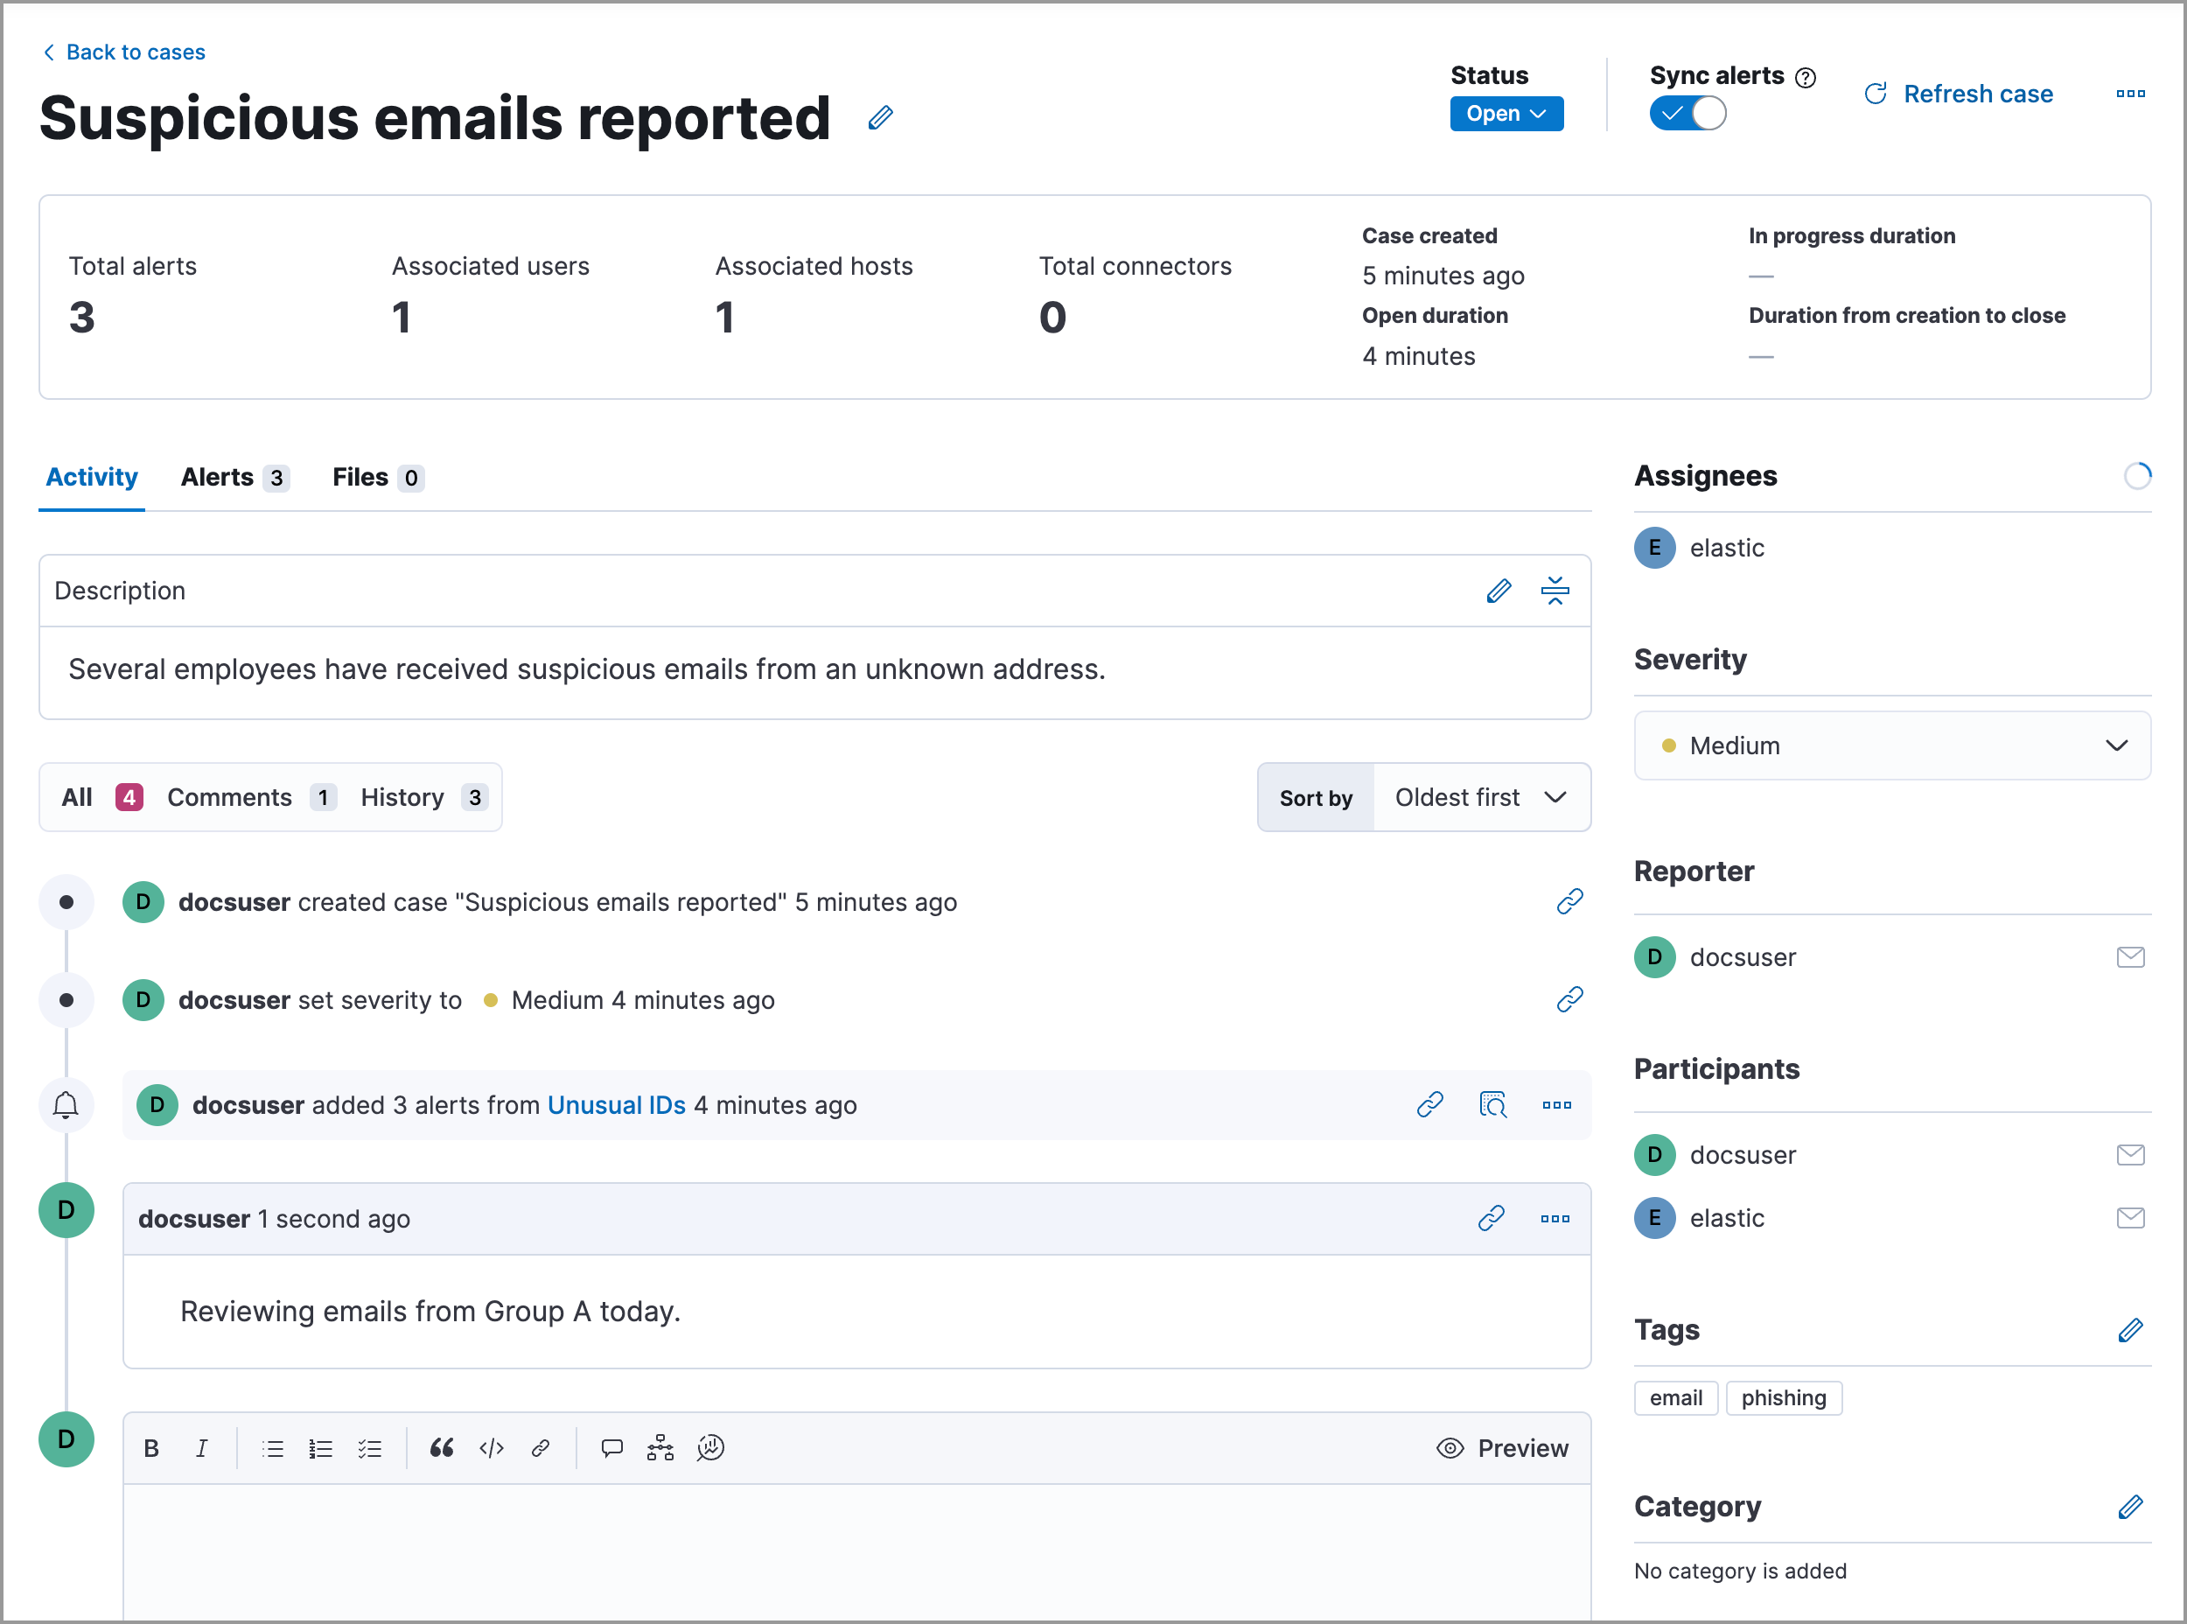Email docuser under the Reporter section
The height and width of the screenshot is (1624, 2187).
pyautogui.click(x=2129, y=957)
